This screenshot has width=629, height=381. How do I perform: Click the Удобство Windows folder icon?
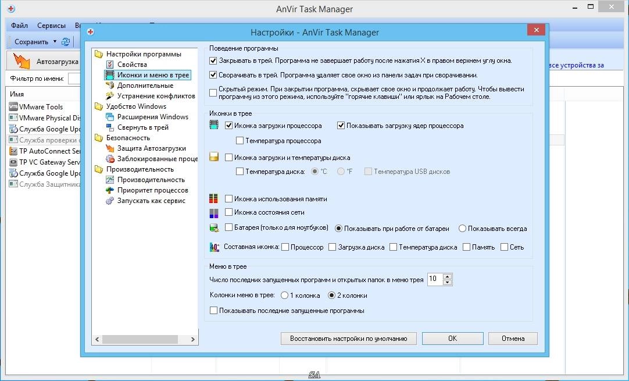[x=99, y=106]
